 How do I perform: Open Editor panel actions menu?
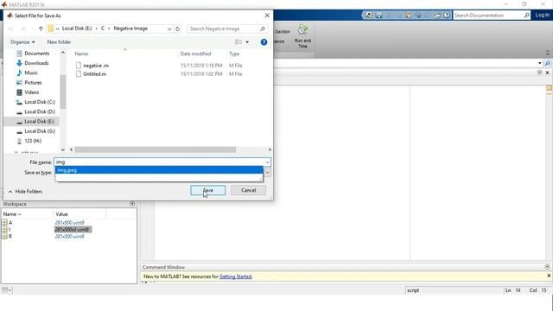click(x=539, y=73)
